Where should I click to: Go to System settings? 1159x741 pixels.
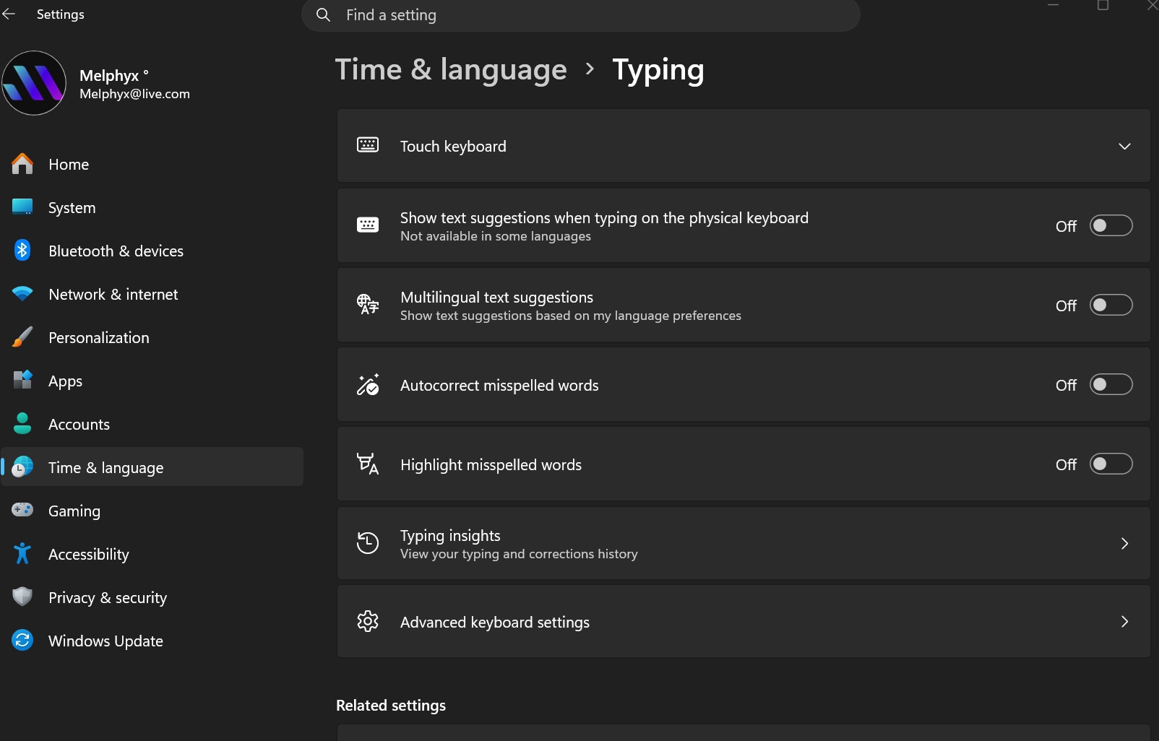click(72, 207)
